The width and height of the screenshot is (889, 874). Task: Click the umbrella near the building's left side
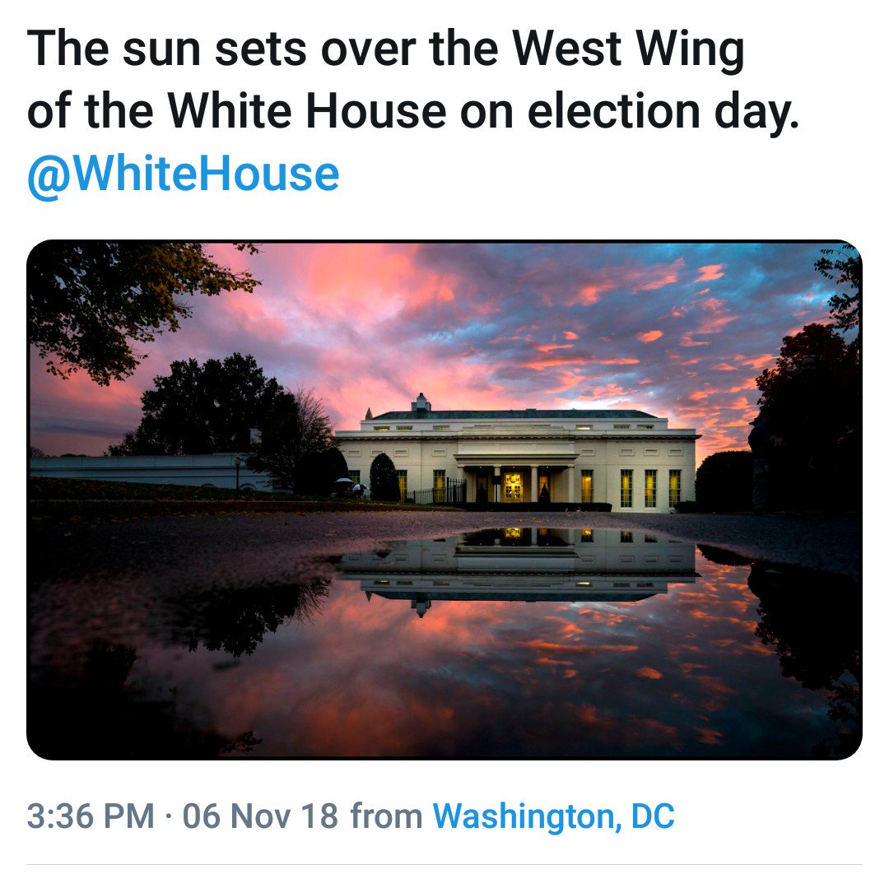tap(343, 481)
